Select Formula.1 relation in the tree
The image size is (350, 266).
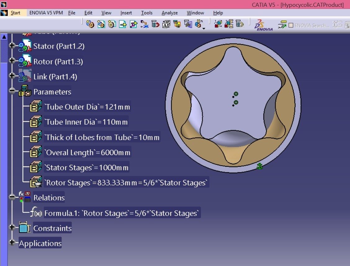[x=122, y=213]
